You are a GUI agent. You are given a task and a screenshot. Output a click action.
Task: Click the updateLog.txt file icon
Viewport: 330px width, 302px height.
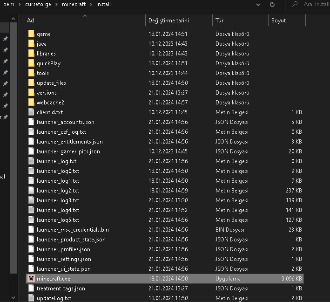tap(31, 298)
